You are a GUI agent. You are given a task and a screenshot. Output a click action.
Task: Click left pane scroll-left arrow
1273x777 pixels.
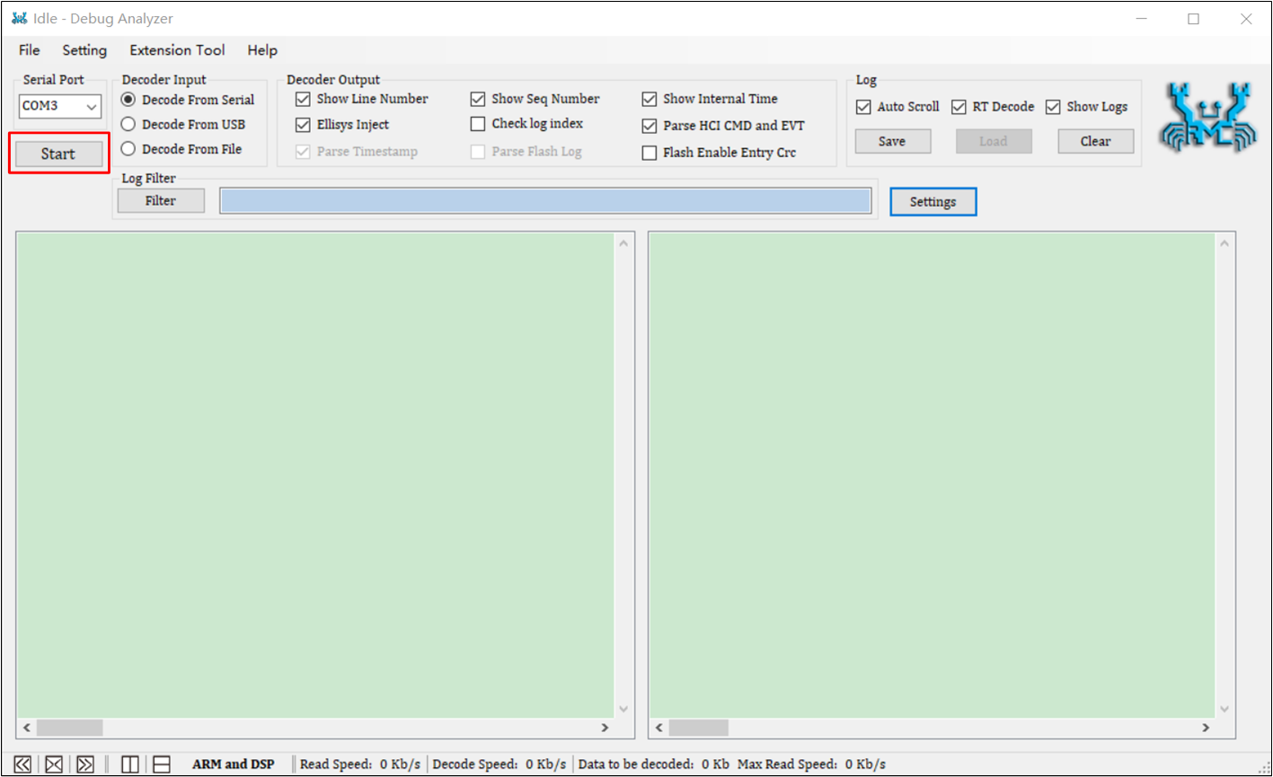27,728
